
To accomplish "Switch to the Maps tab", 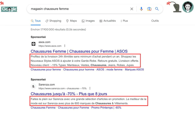I will tap(71, 21).
